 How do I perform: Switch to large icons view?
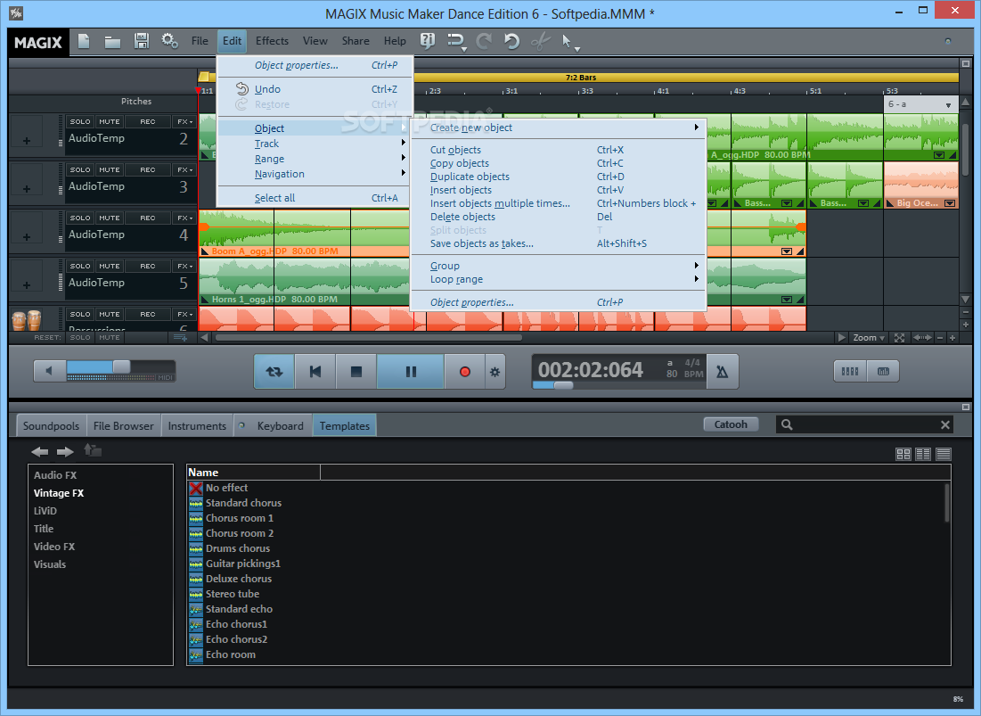click(903, 454)
